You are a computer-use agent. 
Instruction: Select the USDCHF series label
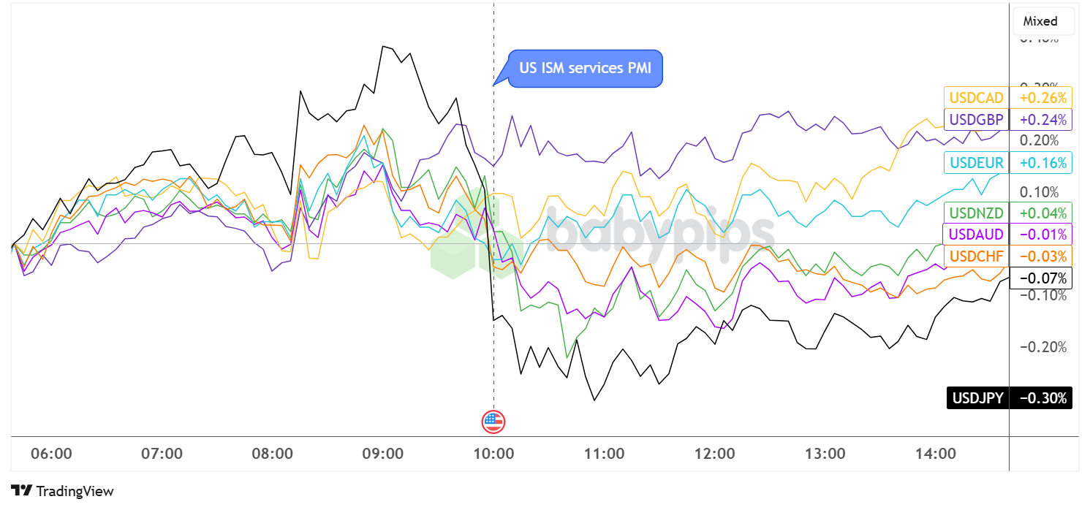pyautogui.click(x=976, y=256)
